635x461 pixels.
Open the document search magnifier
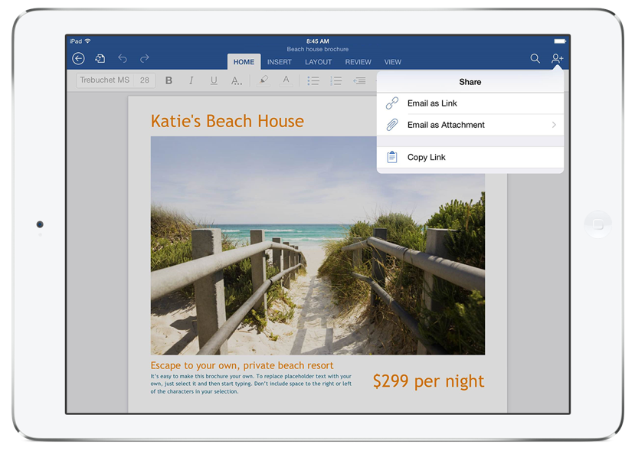tap(535, 59)
